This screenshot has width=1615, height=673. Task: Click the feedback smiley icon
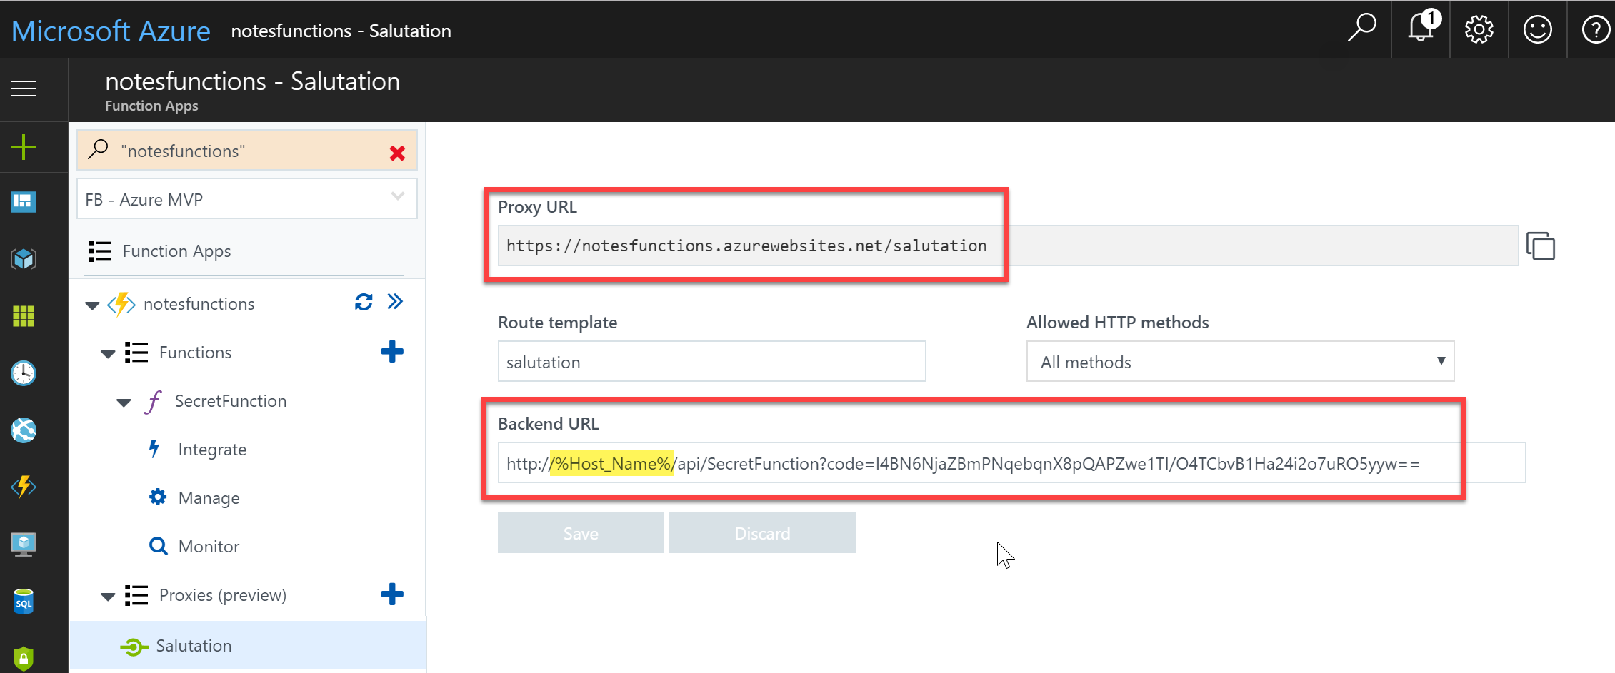(x=1537, y=29)
